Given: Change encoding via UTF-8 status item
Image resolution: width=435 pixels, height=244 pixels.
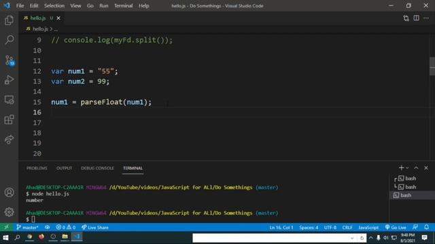Looking at the screenshot, I should pos(330,228).
